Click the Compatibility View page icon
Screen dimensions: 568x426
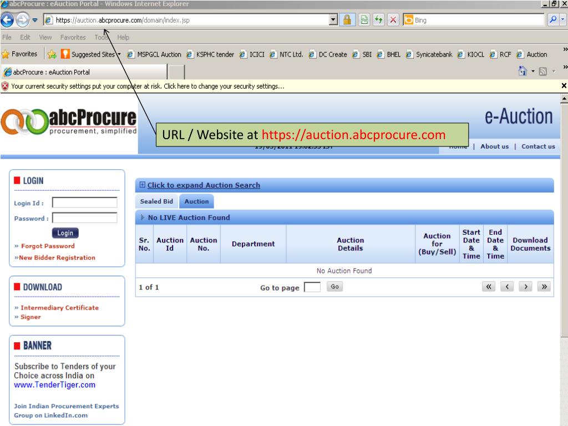[x=364, y=20]
